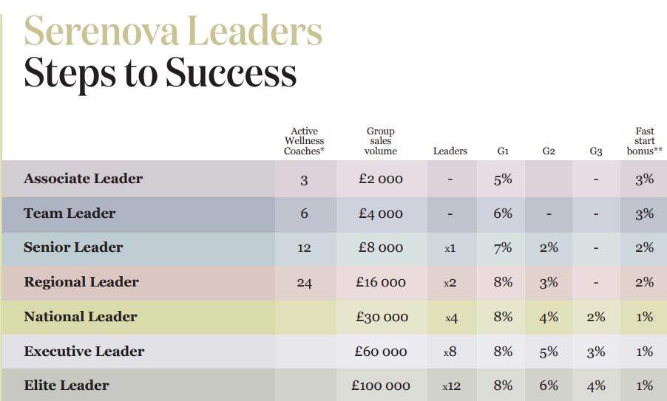This screenshot has width=667, height=401.
Task: Click the National Leader row label
Action: (x=81, y=317)
